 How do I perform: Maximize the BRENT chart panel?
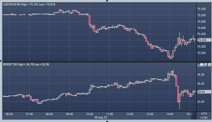[206, 65]
